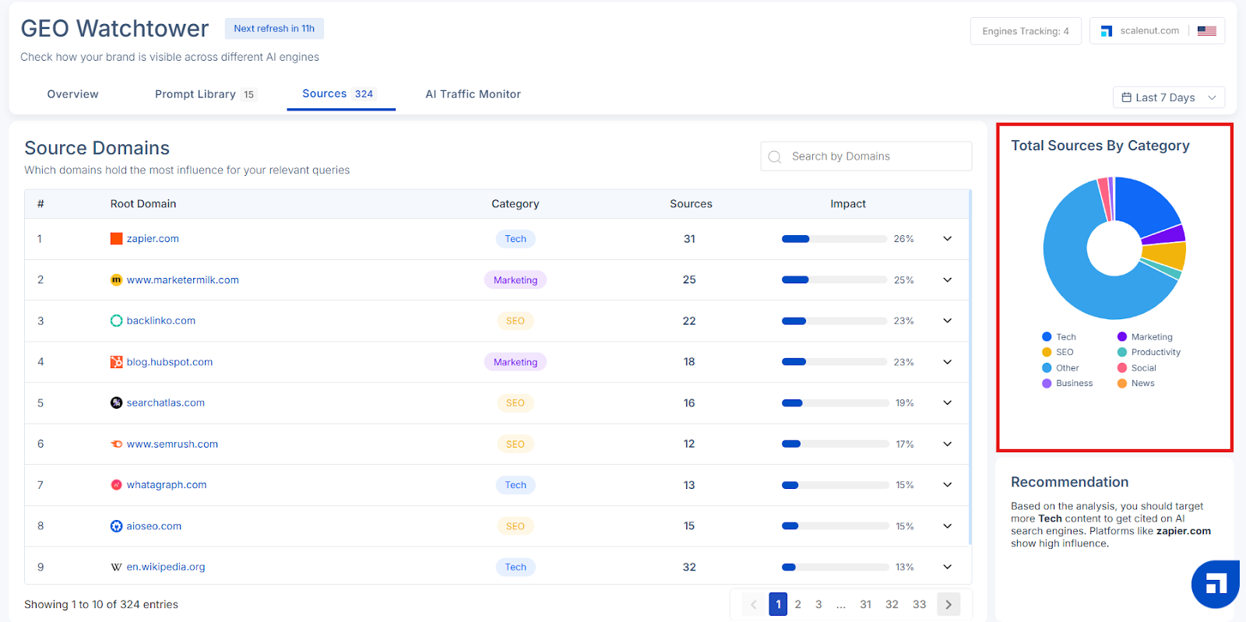The height and width of the screenshot is (622, 1246).
Task: Click zapier.com impact bar at 26%
Action: (834, 239)
